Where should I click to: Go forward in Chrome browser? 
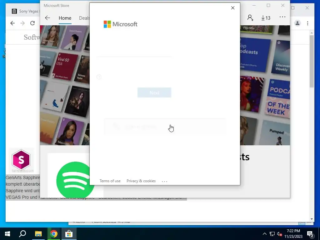[22, 23]
